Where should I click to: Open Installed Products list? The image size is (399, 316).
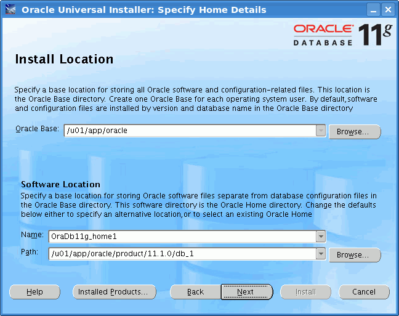pyautogui.click(x=115, y=292)
